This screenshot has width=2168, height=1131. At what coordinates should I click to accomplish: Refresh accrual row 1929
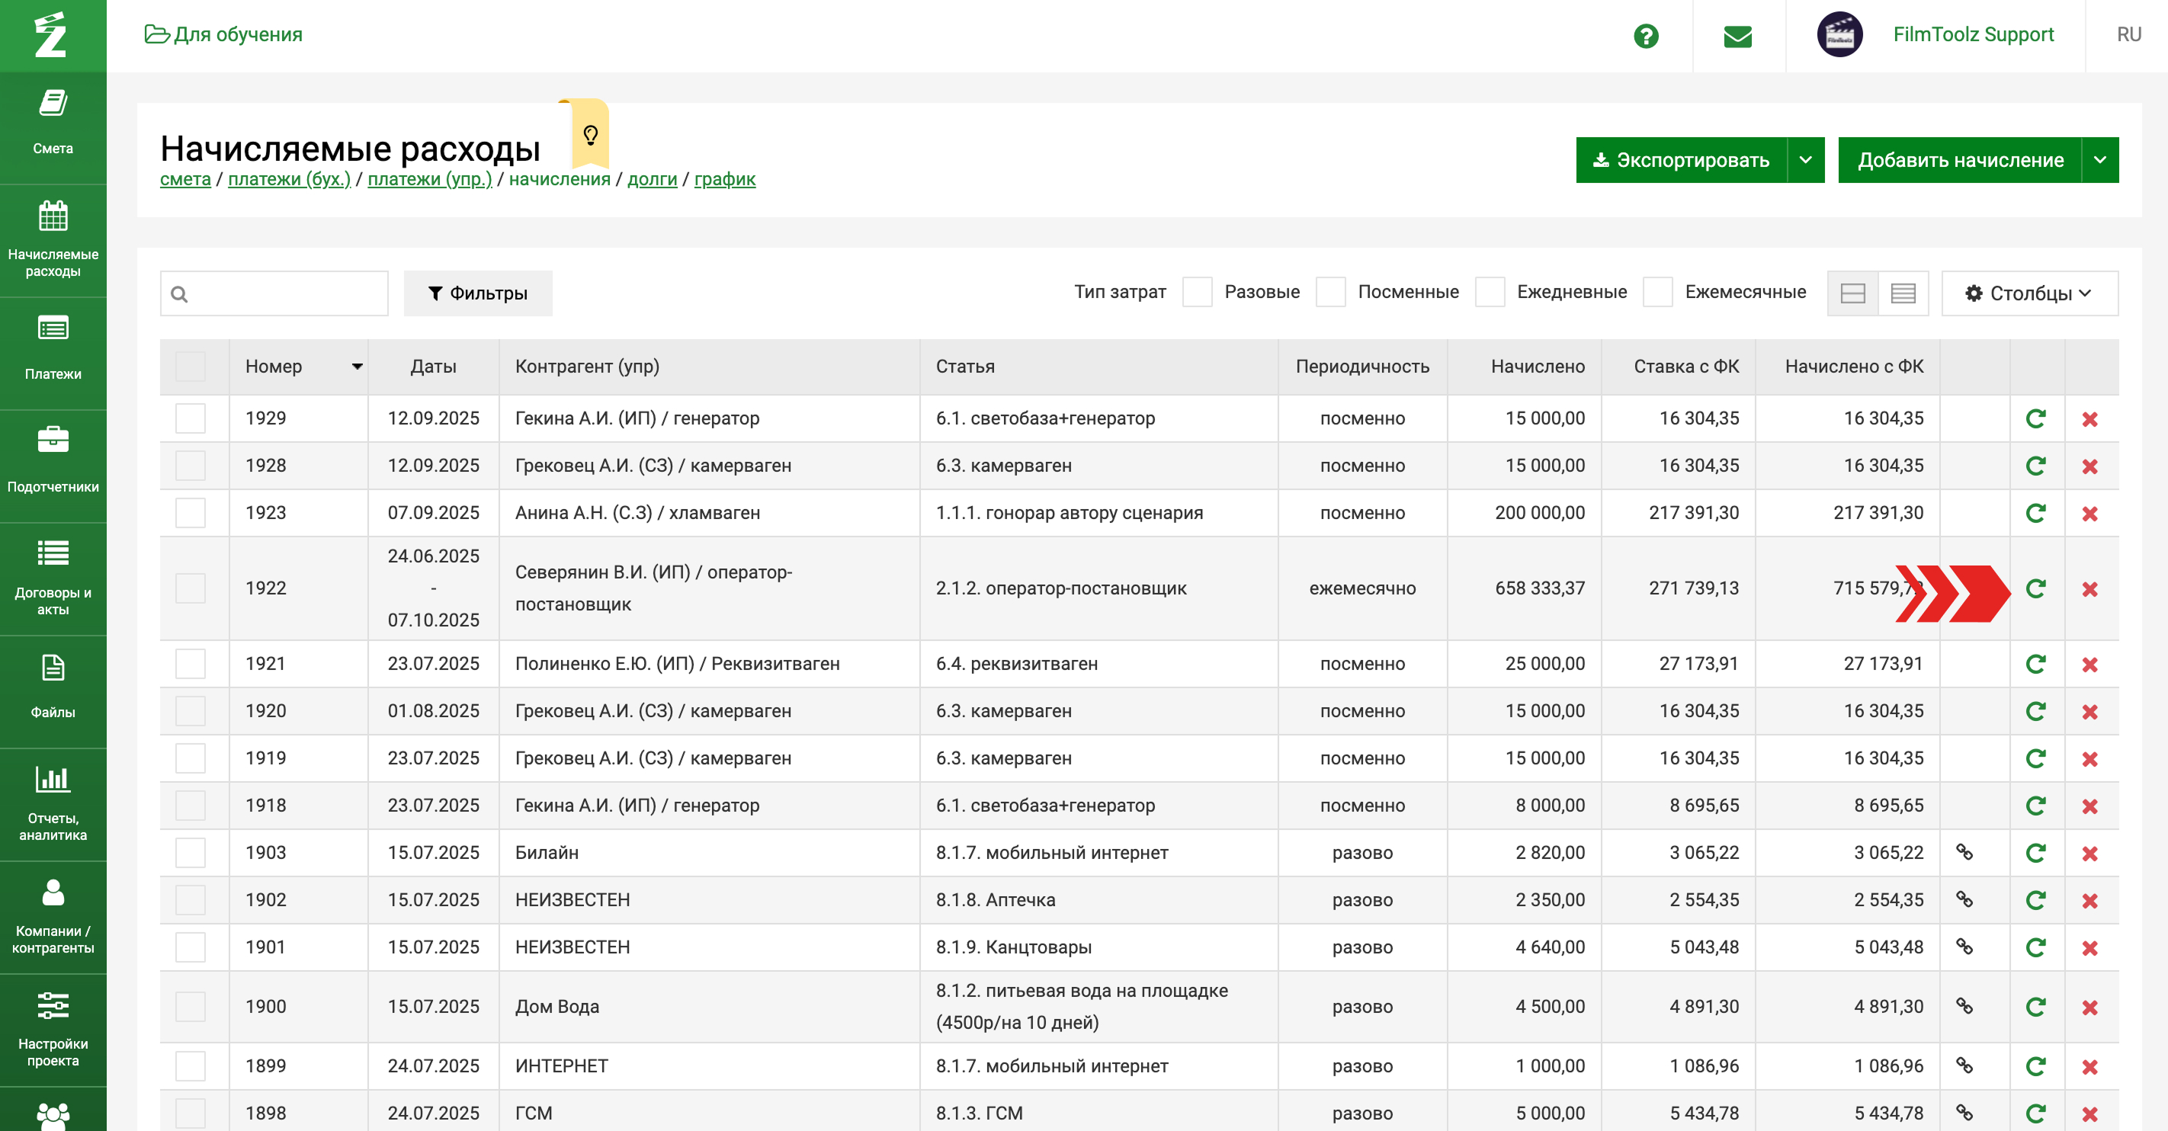[x=2035, y=419]
